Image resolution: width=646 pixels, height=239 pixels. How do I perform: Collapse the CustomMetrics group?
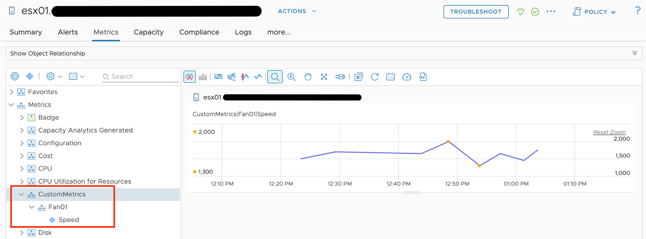coord(21,194)
